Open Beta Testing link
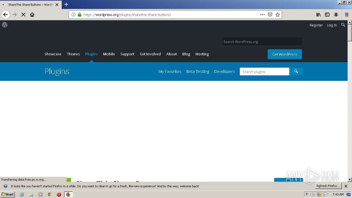The image size is (352, 198). [x=198, y=71]
